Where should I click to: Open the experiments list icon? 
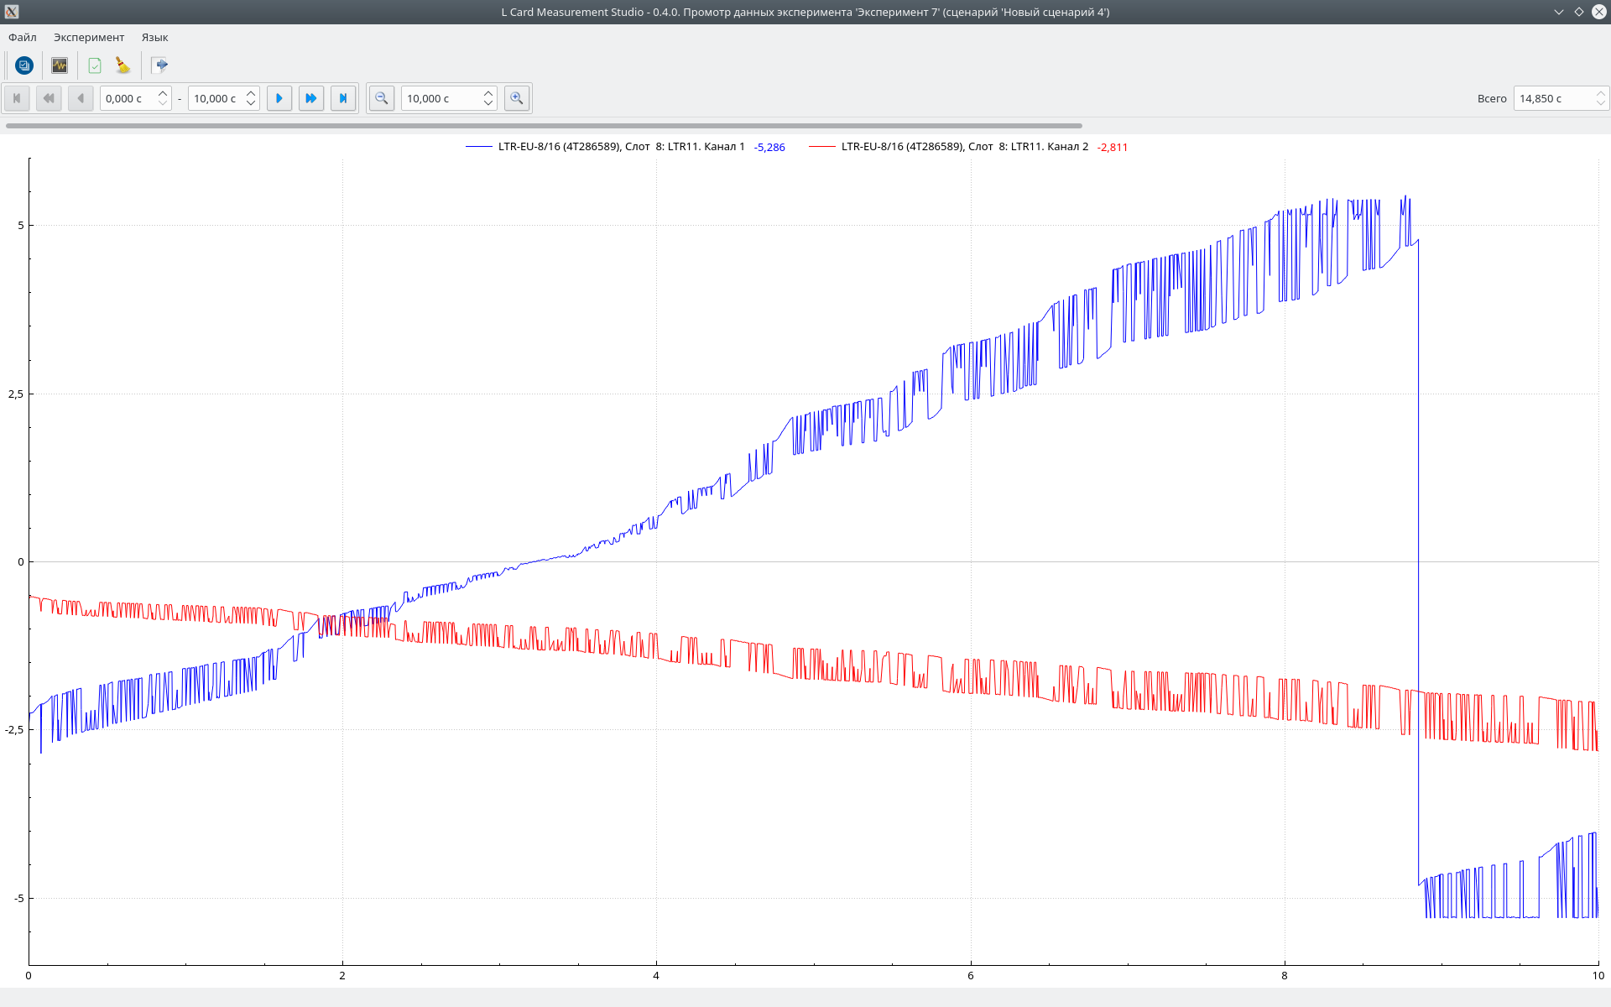[x=24, y=65]
